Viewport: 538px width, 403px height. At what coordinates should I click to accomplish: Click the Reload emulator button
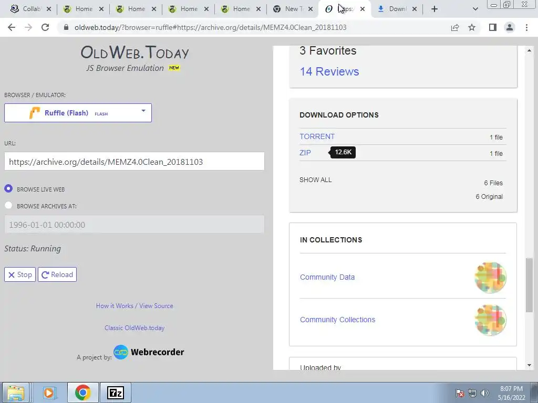pyautogui.click(x=57, y=274)
